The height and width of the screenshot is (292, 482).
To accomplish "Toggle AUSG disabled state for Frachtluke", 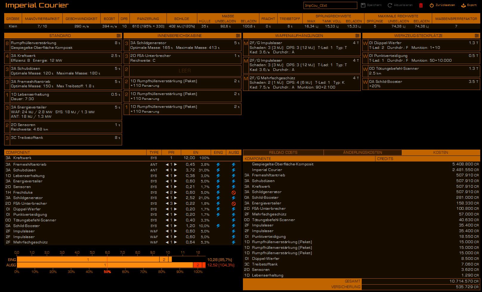I will (234, 192).
